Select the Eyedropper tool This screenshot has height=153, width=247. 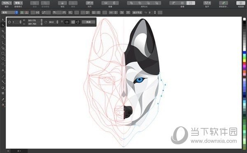(3, 99)
